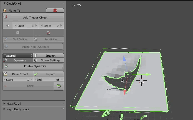Click the Cuts number field showing 3

coord(26,25)
